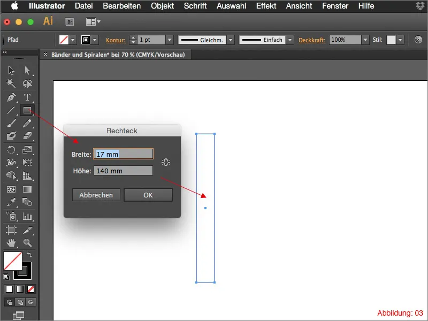Collapse the tools panel double arrows
This screenshot has width=428, height=321.
point(5,52)
